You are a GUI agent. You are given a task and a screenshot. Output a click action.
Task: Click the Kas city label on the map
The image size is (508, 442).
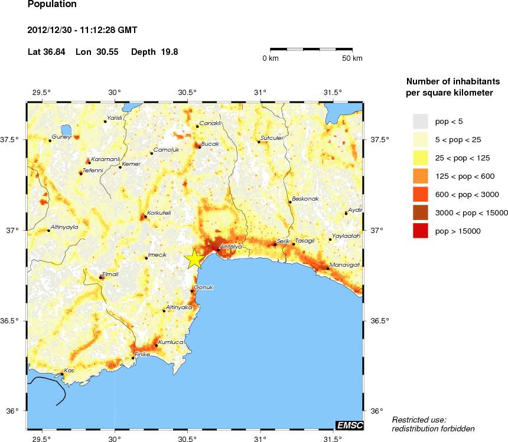[69, 370]
